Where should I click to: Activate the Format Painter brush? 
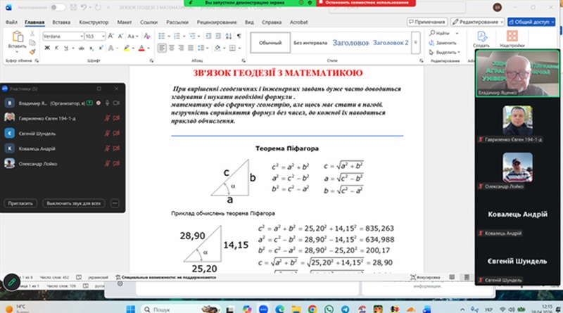coord(32,52)
